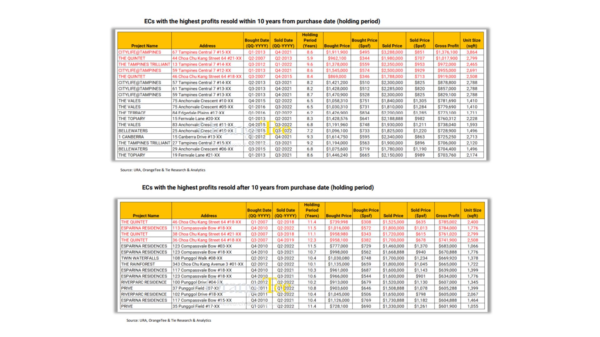The width and height of the screenshot is (600, 337).
Task: Select address "13 Tampines Central 7 #14-XX"
Action: pyautogui.click(x=202, y=64)
